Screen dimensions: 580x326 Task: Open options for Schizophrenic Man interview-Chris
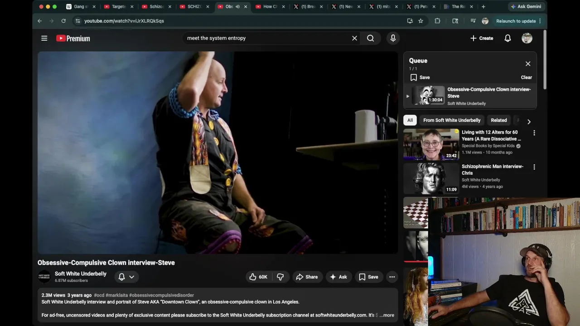pos(534,167)
